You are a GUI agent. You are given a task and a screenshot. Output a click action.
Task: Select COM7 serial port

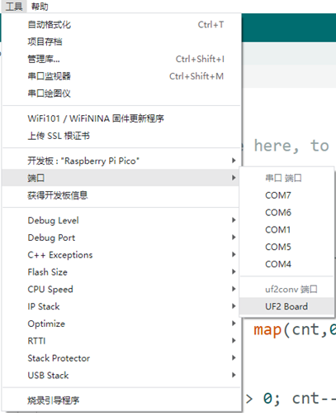(x=286, y=195)
